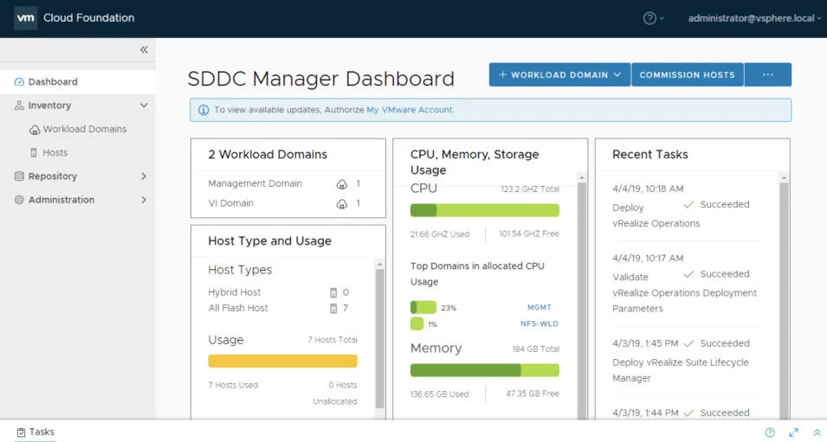The image size is (827, 442).
Task: Click the 2 Workload Domains card title
Action: (x=268, y=154)
